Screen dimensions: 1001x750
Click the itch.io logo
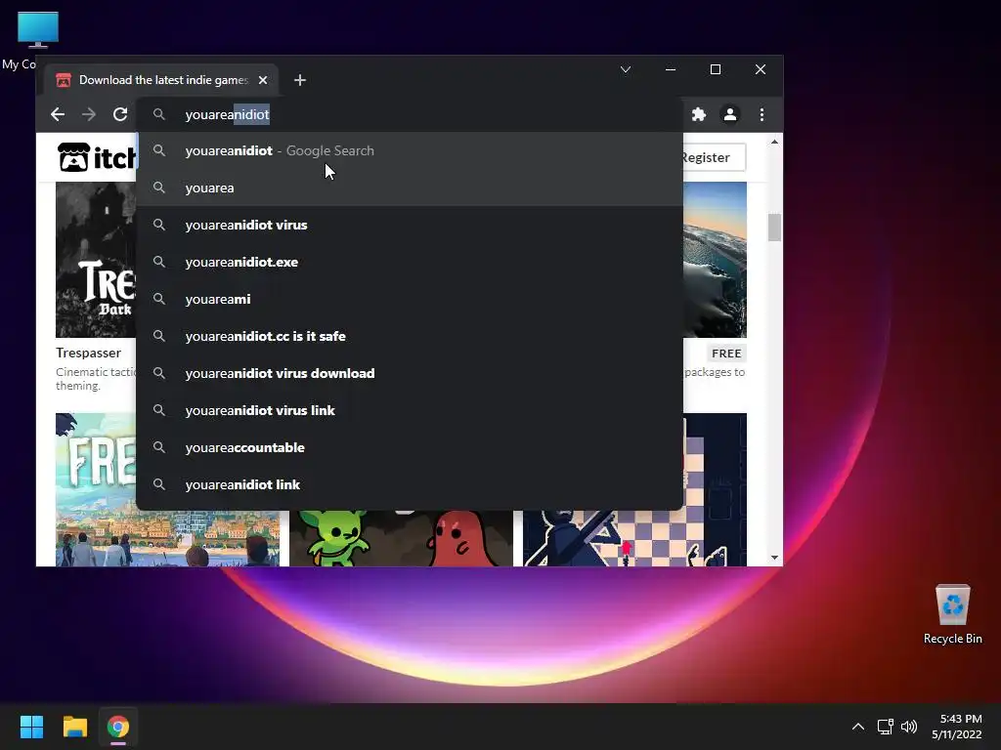tap(97, 157)
